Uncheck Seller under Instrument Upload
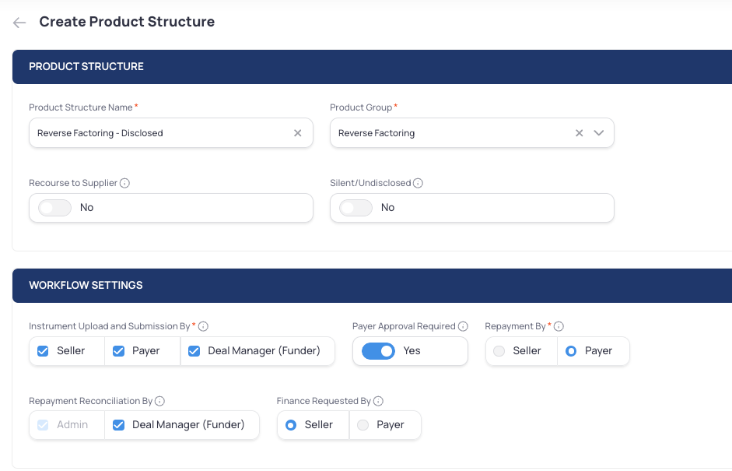Viewport: 732px width, 471px height. 44,351
